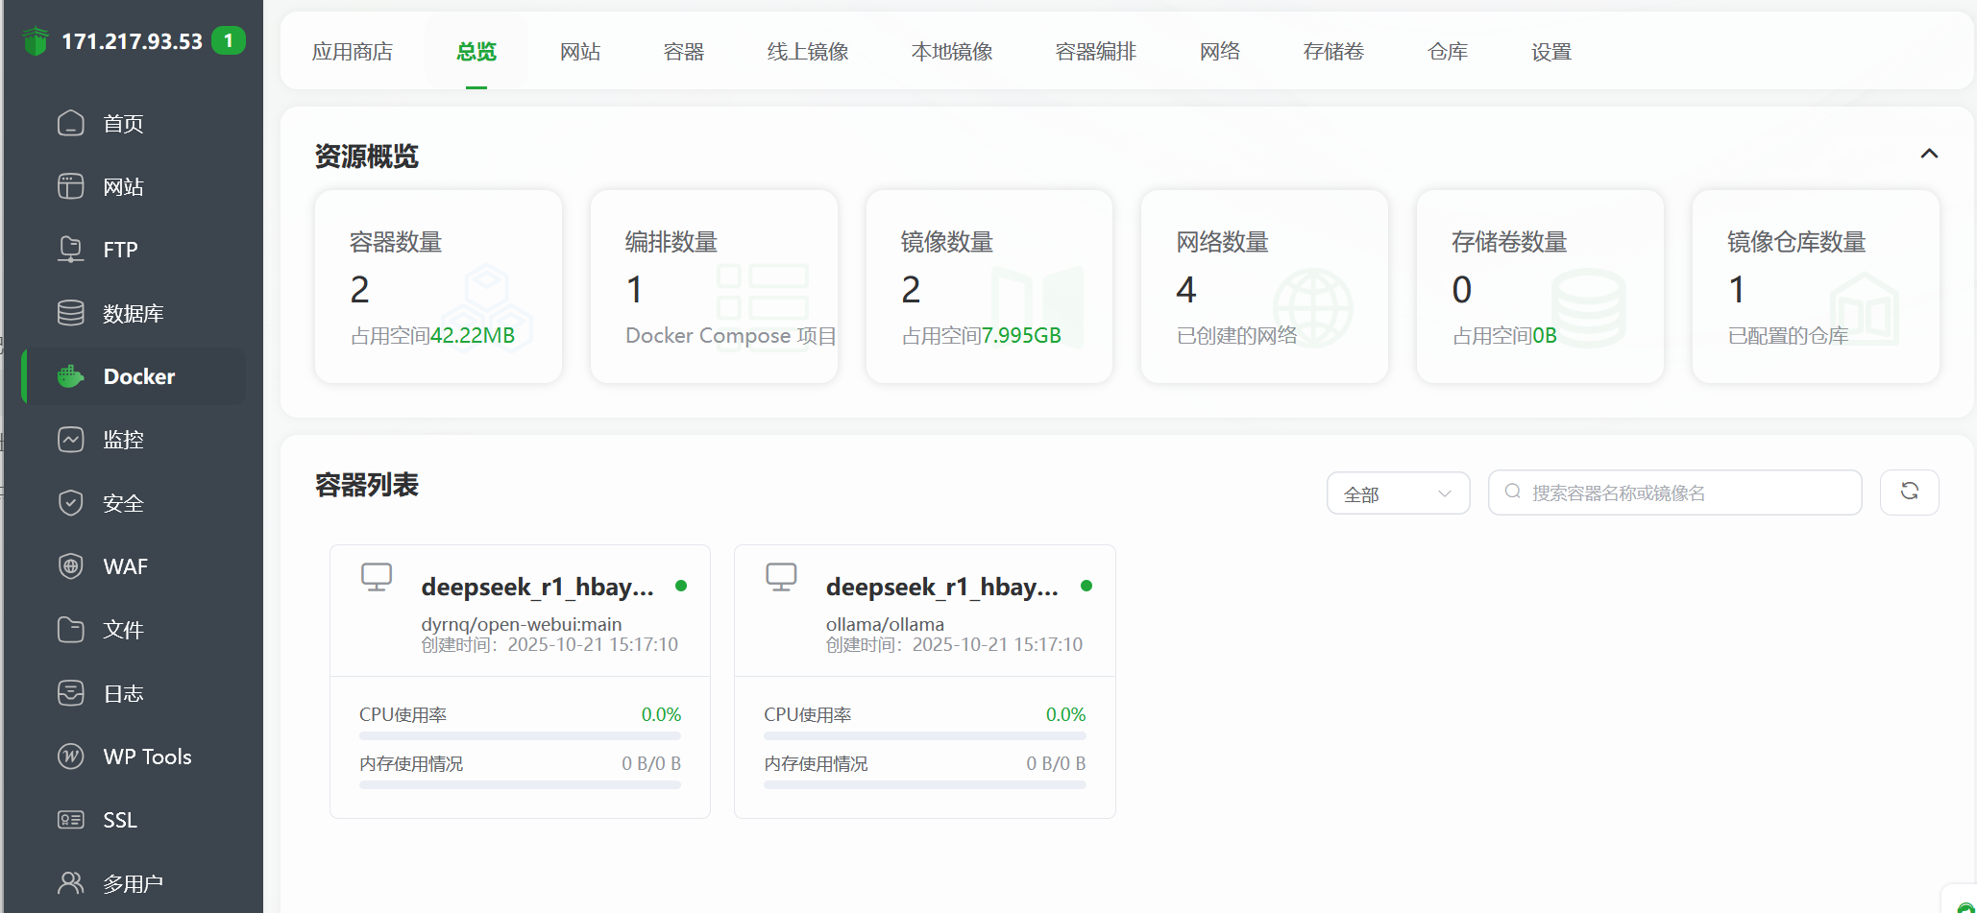Click memory usage bar of open-webui container

pyautogui.click(x=520, y=785)
